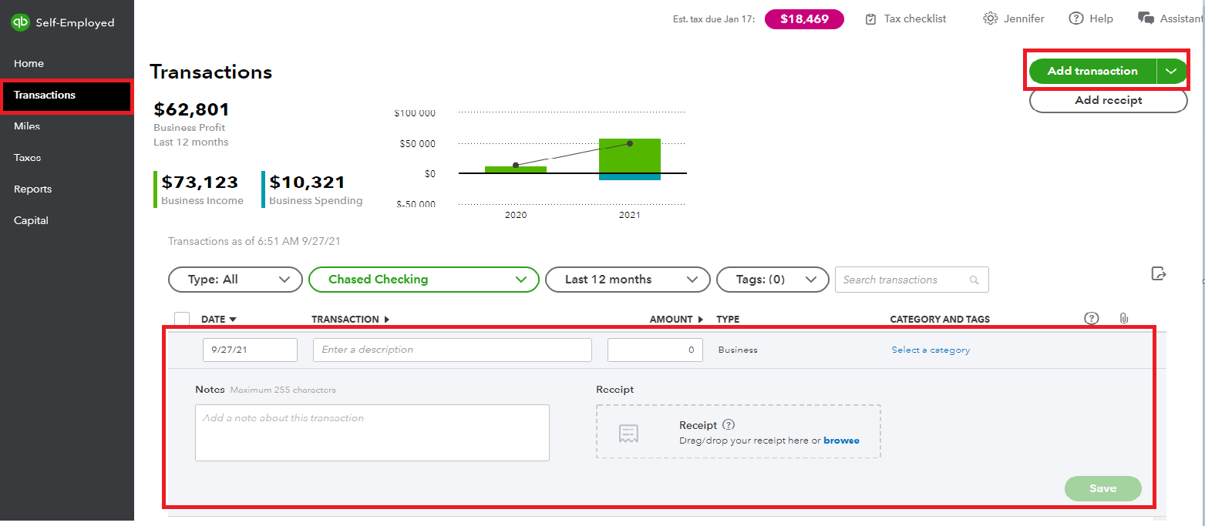Click the Enter a description field
Screen dimensions: 1205x526
(453, 350)
